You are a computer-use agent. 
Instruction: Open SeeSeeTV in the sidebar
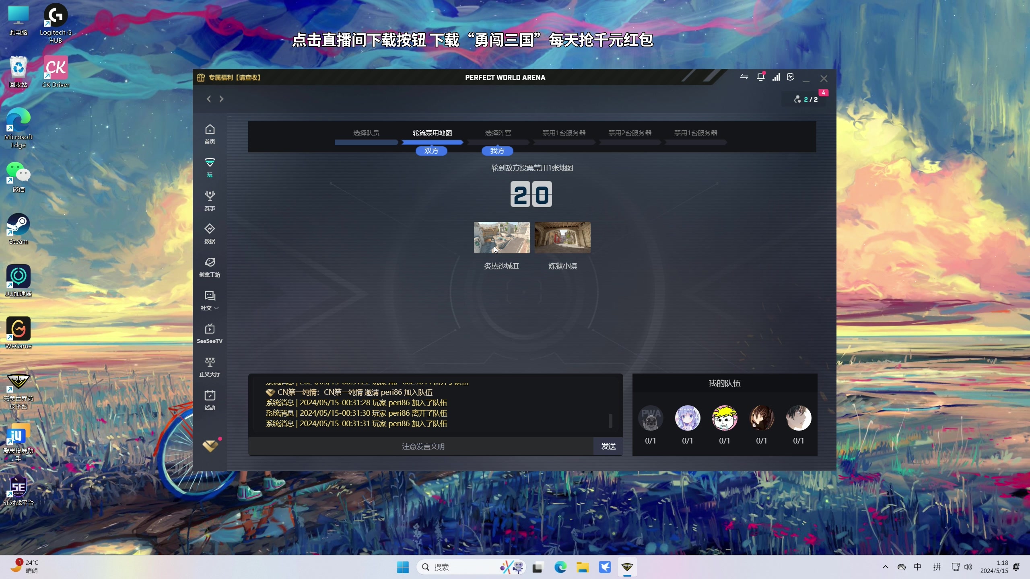point(210,334)
